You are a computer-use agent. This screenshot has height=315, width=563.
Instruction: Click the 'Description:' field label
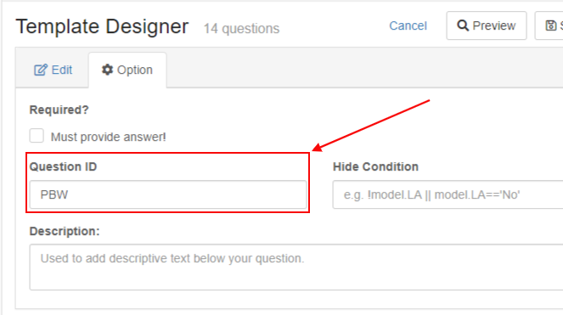65,231
